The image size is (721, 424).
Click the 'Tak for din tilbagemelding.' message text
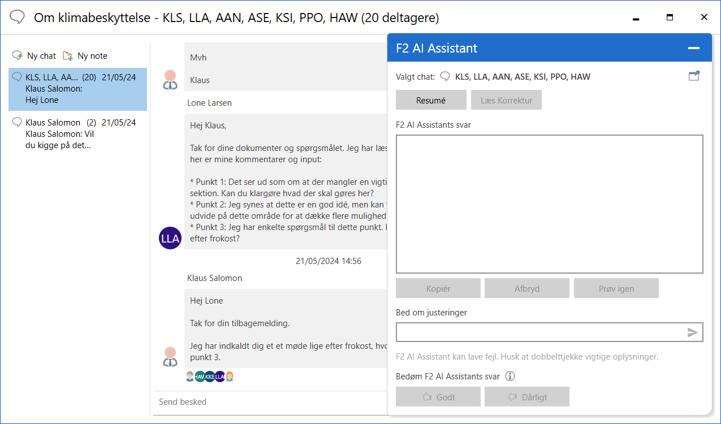click(240, 323)
